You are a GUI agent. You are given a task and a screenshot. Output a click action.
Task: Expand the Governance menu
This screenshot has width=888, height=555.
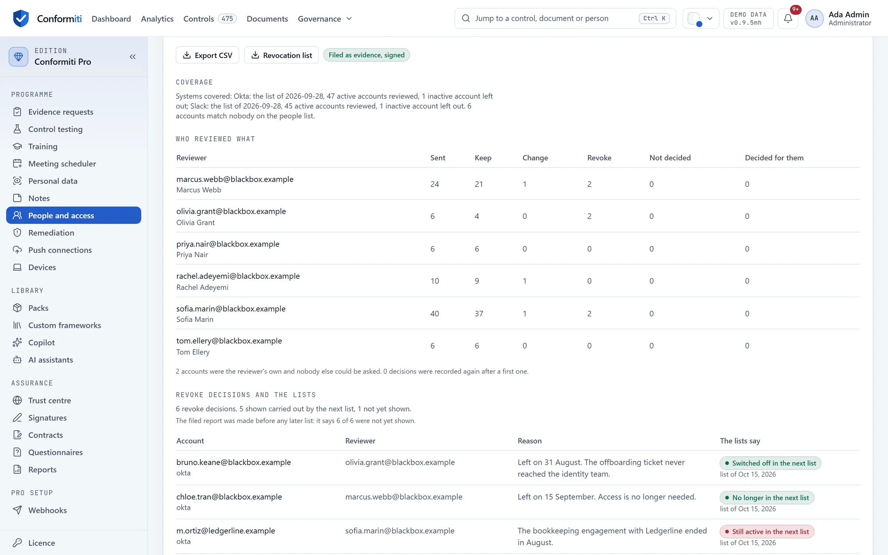pyautogui.click(x=324, y=18)
